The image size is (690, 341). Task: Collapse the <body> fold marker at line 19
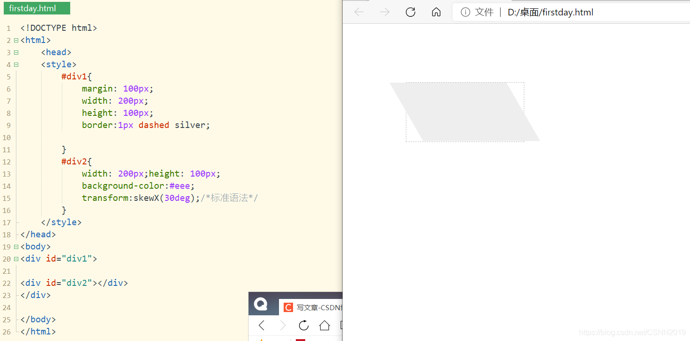(16, 247)
